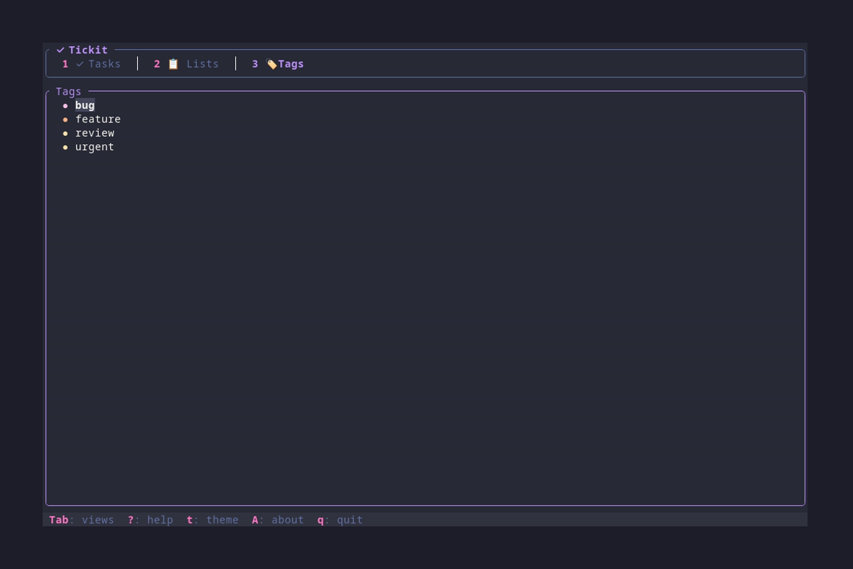Click the Tags panel title label

[x=68, y=91]
